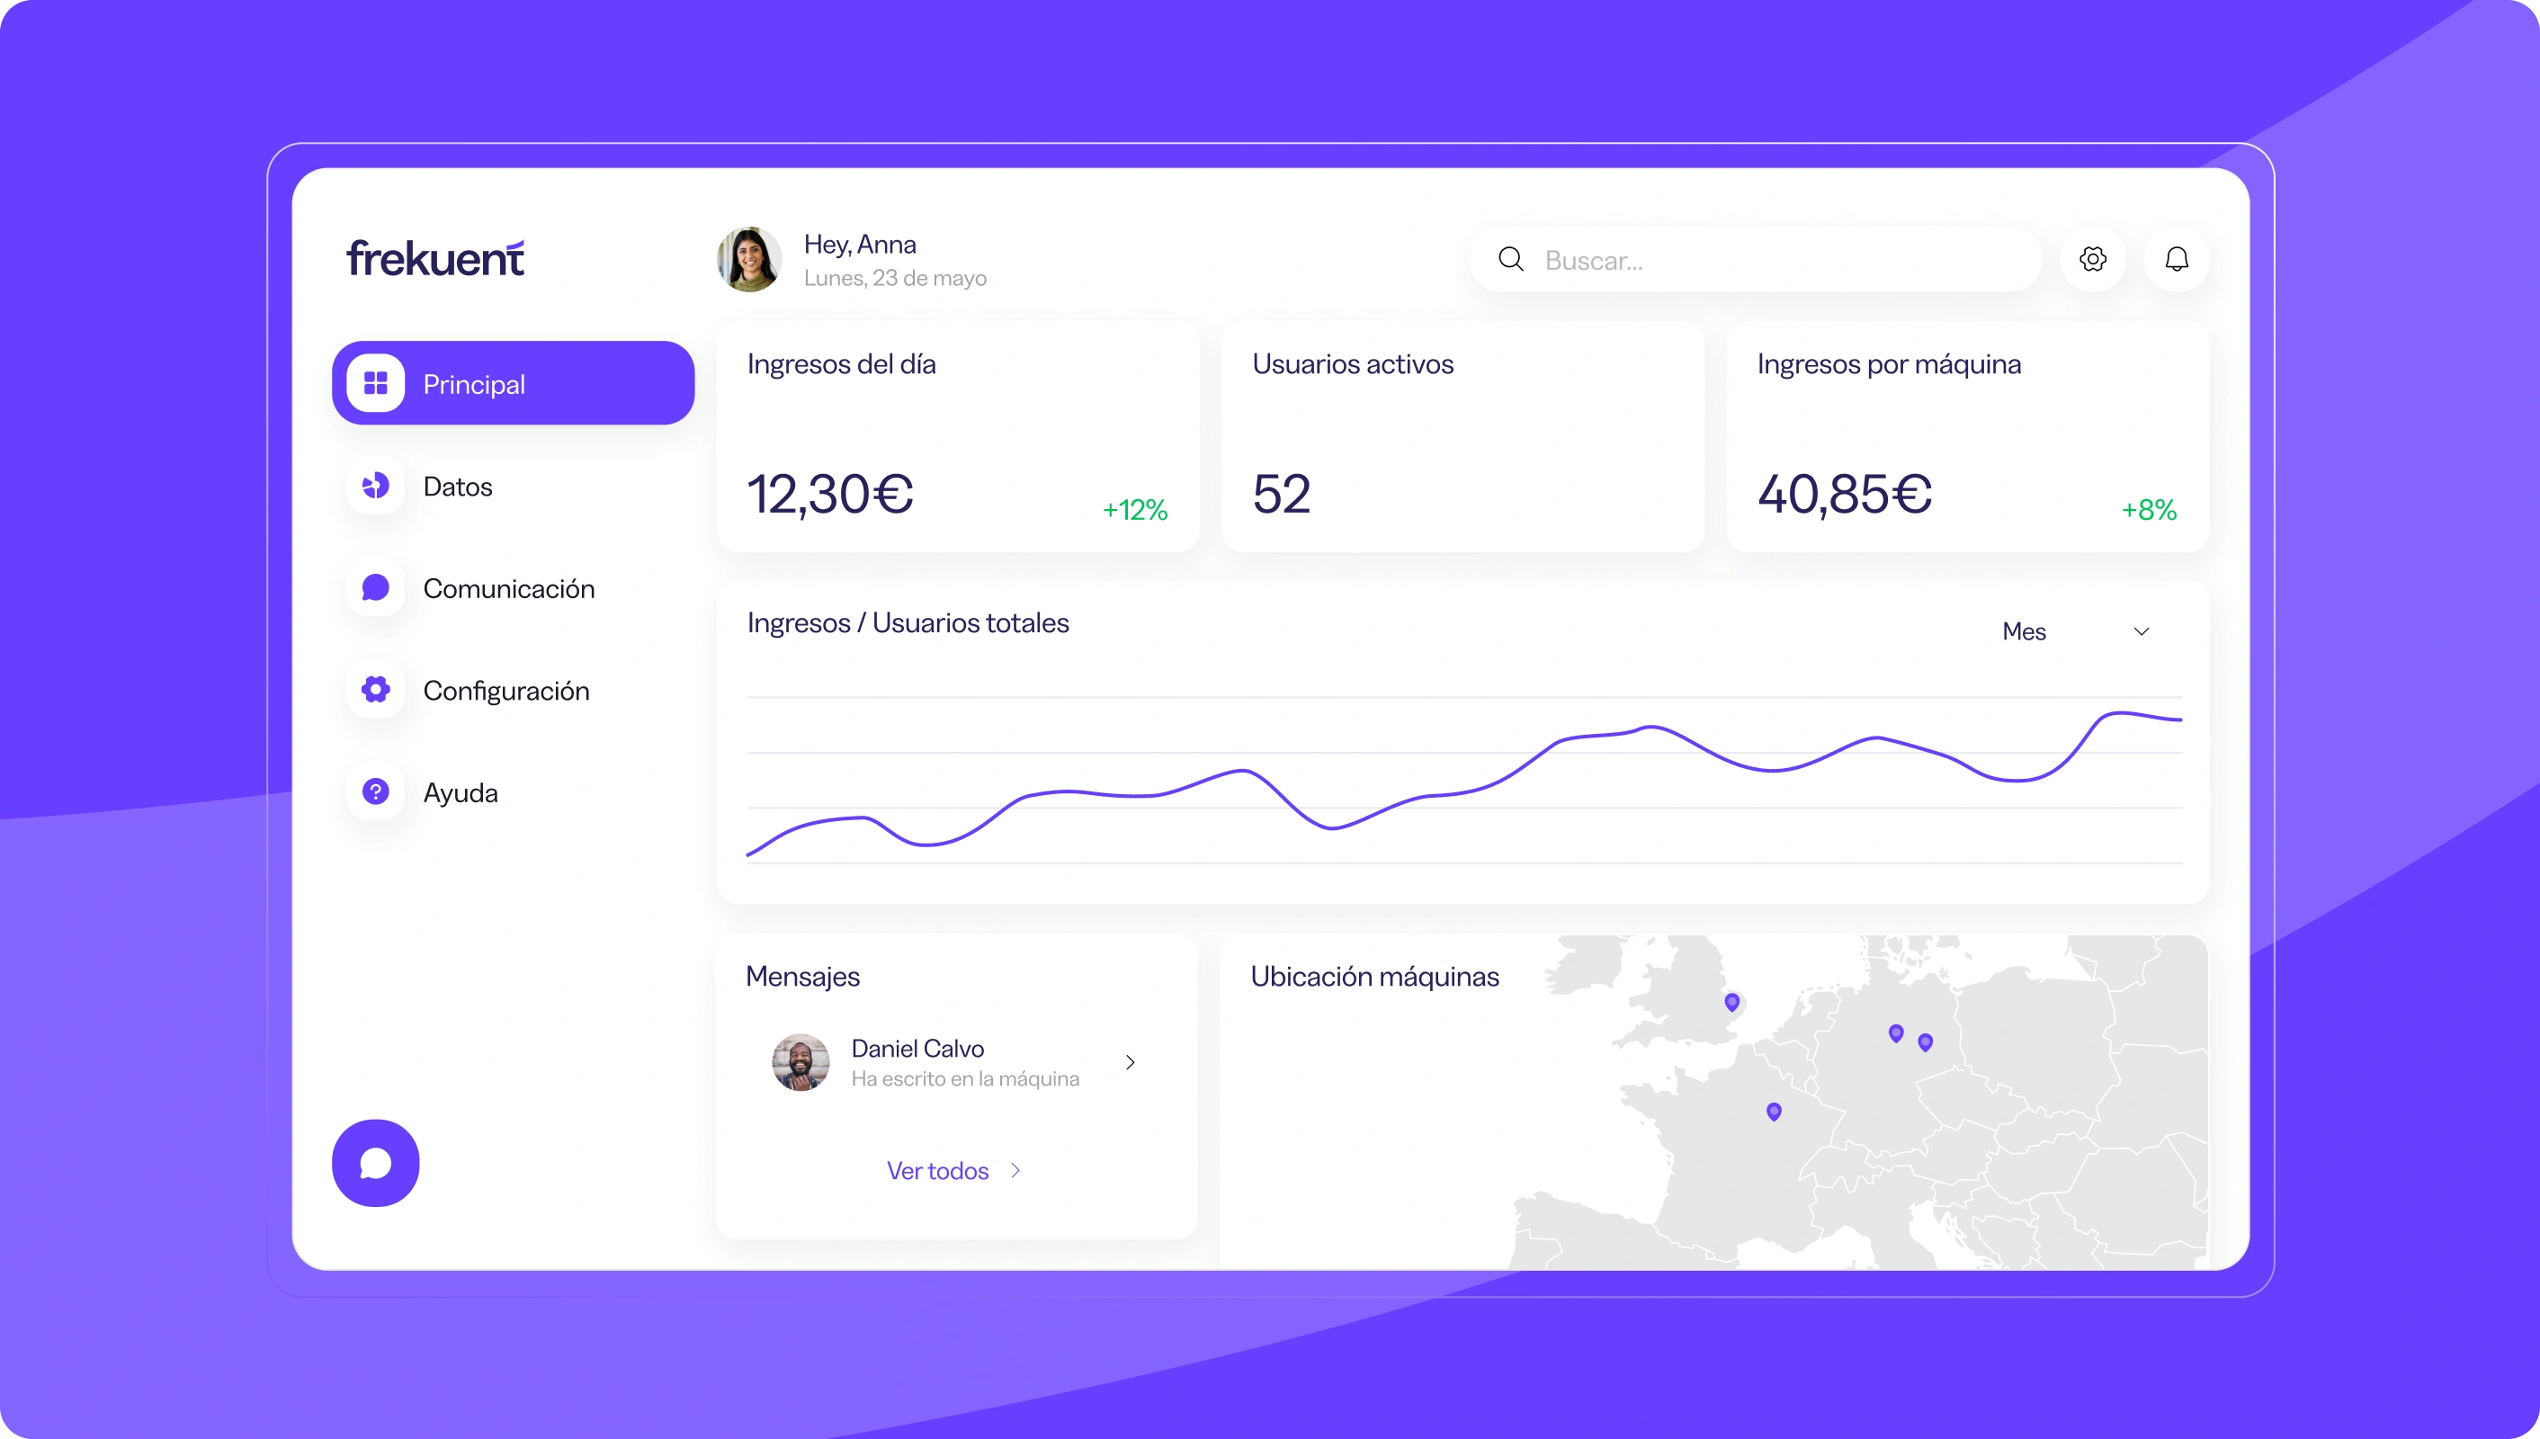The width and height of the screenshot is (2540, 1439).
Task: Click the chevron next to Mes
Action: [2142, 631]
